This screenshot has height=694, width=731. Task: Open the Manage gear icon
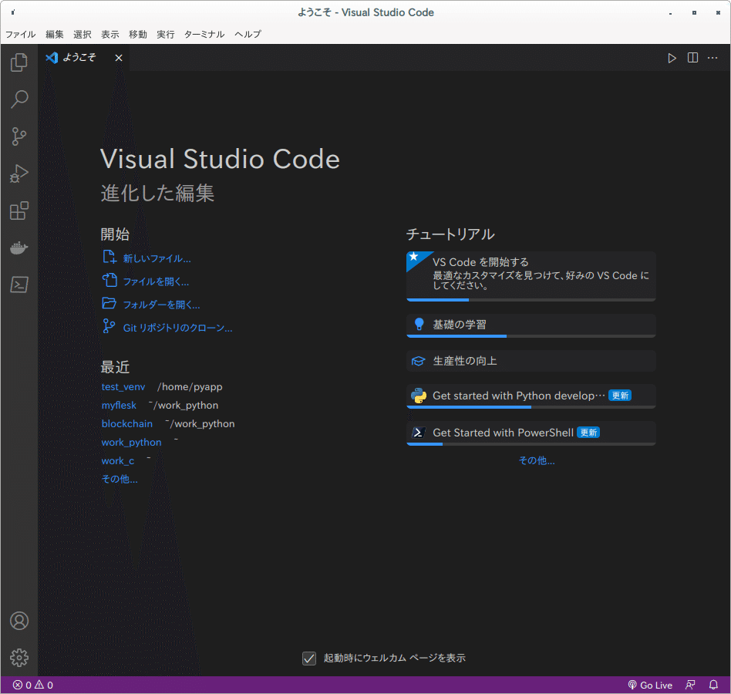(19, 658)
